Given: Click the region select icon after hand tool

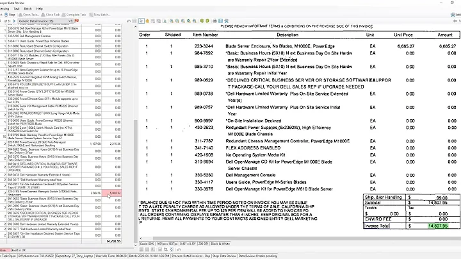Looking at the screenshot, I should 152,21.
